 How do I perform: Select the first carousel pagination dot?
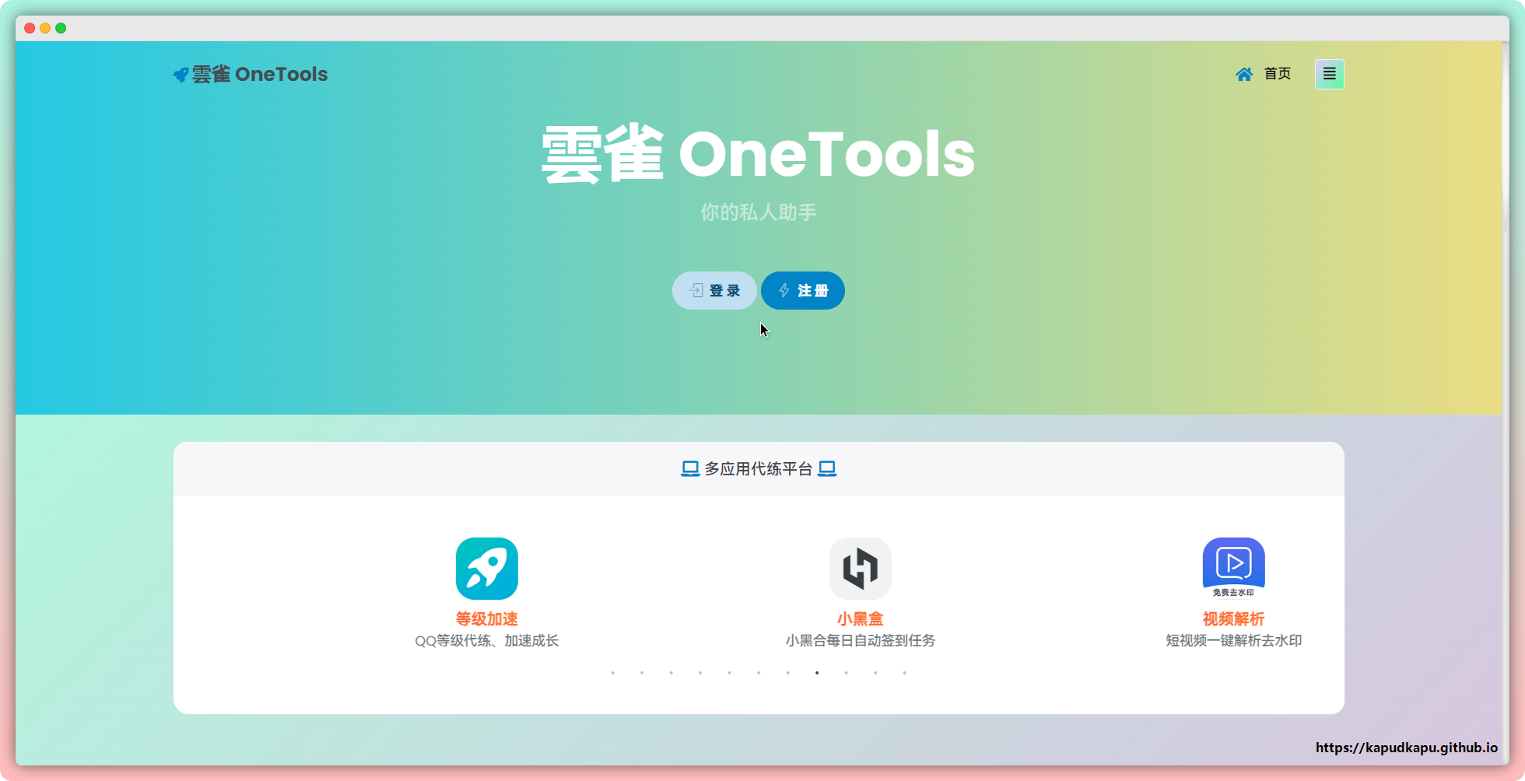613,673
